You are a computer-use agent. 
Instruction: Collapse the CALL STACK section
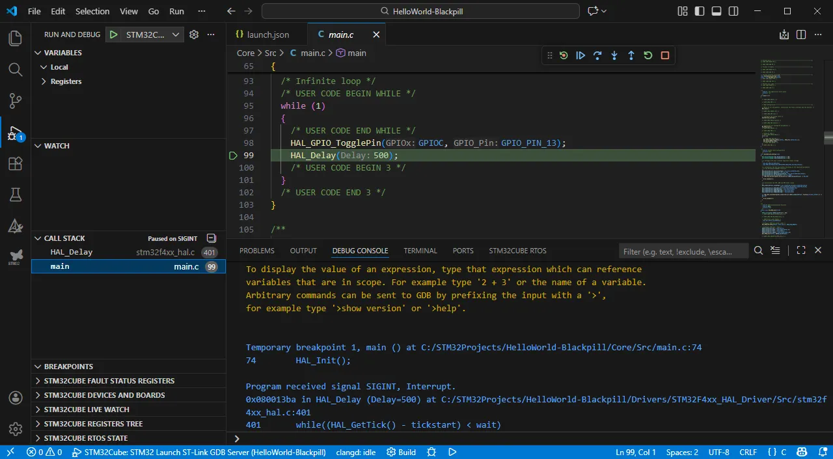tap(38, 238)
